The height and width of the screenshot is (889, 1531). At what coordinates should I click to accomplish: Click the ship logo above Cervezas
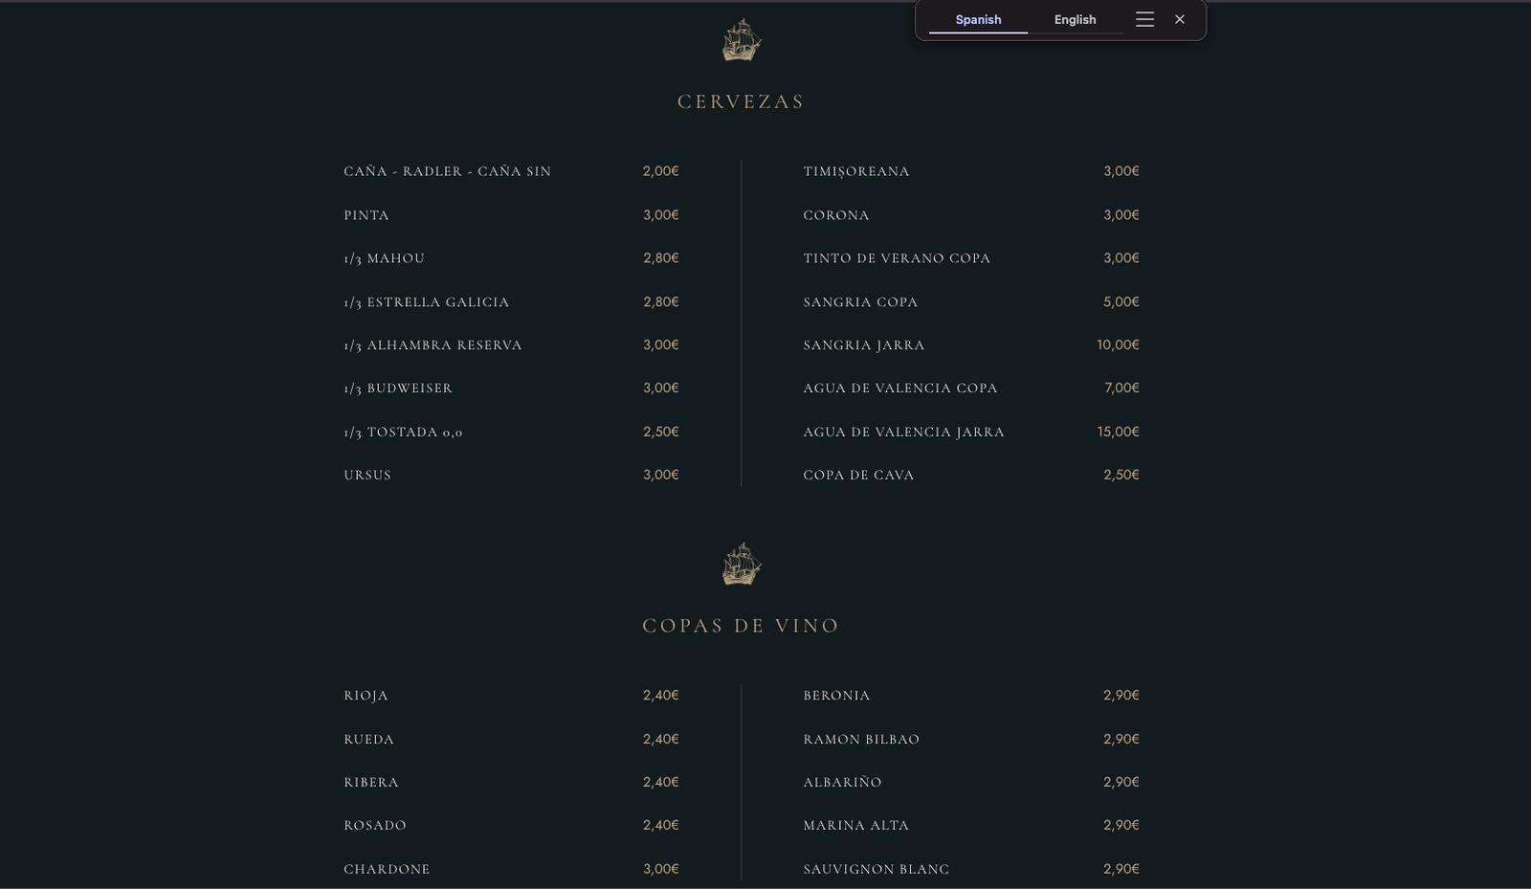741,41
